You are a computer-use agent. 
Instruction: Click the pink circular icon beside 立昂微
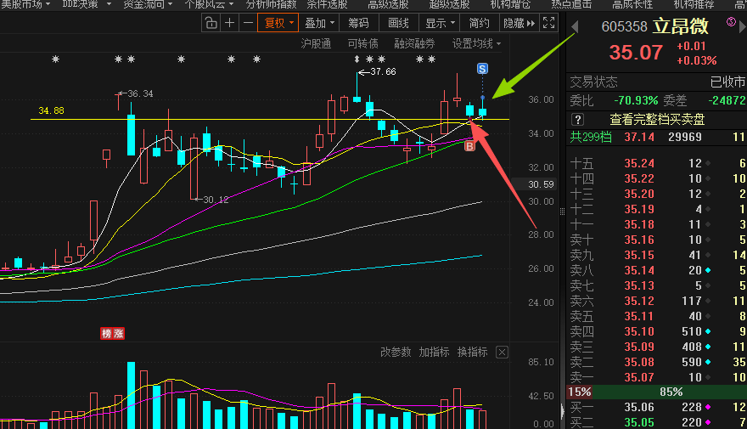[x=731, y=21]
